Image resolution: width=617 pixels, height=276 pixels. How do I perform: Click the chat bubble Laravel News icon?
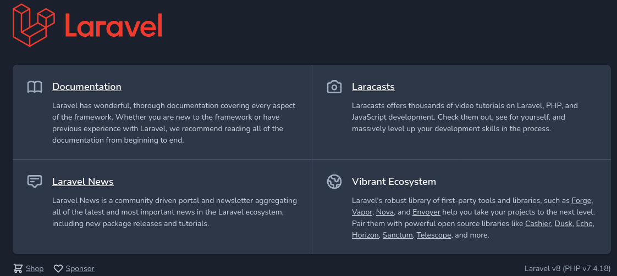[x=35, y=182]
